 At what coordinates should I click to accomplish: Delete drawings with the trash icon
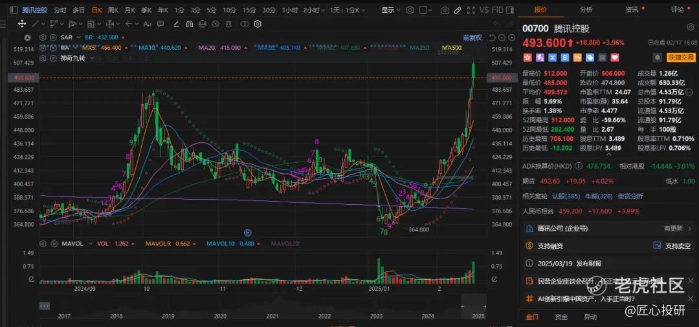pos(228,24)
